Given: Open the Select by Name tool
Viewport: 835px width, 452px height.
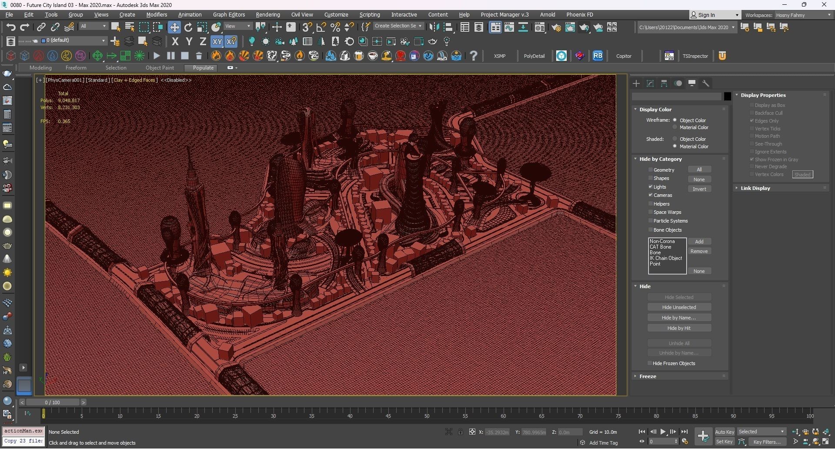Looking at the screenshot, I should [129, 27].
